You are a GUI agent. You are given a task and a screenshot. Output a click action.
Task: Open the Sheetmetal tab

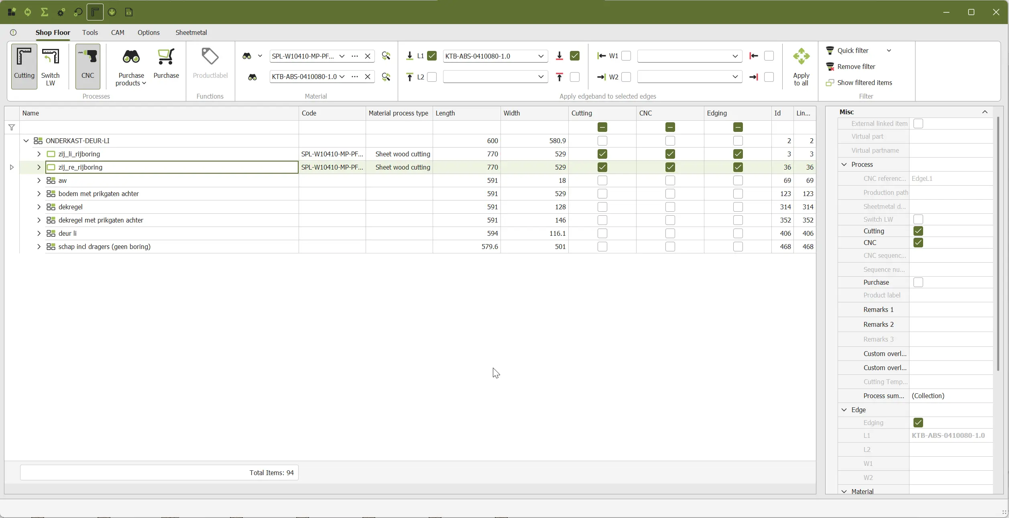coord(191,32)
